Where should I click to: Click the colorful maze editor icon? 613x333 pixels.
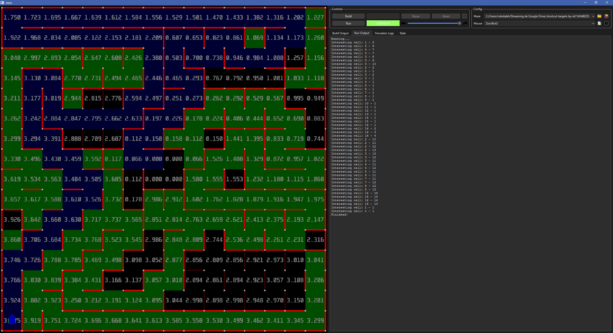click(606, 16)
